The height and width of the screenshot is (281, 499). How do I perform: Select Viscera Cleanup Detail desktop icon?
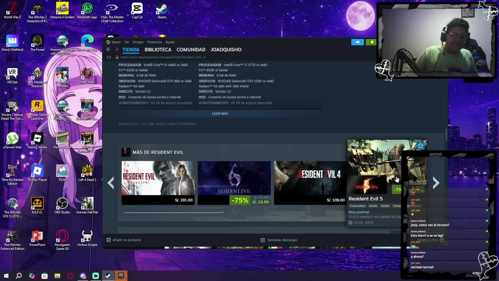tap(12, 110)
